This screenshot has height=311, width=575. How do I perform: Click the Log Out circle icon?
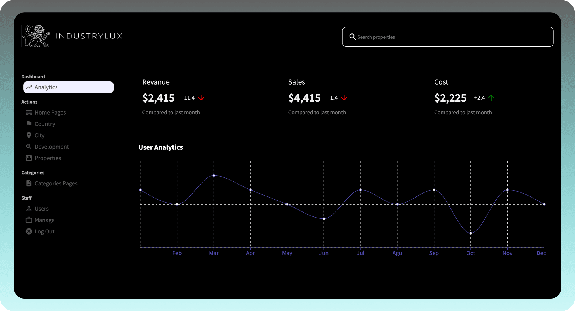pos(29,231)
